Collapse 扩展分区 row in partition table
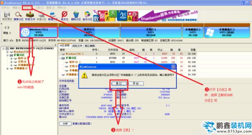This screenshot has height=135, width=252. (60, 58)
